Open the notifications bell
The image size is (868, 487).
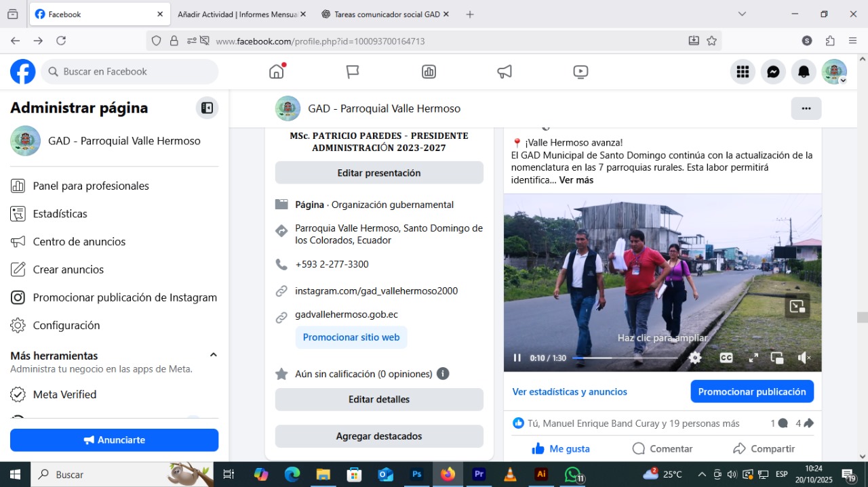point(804,72)
